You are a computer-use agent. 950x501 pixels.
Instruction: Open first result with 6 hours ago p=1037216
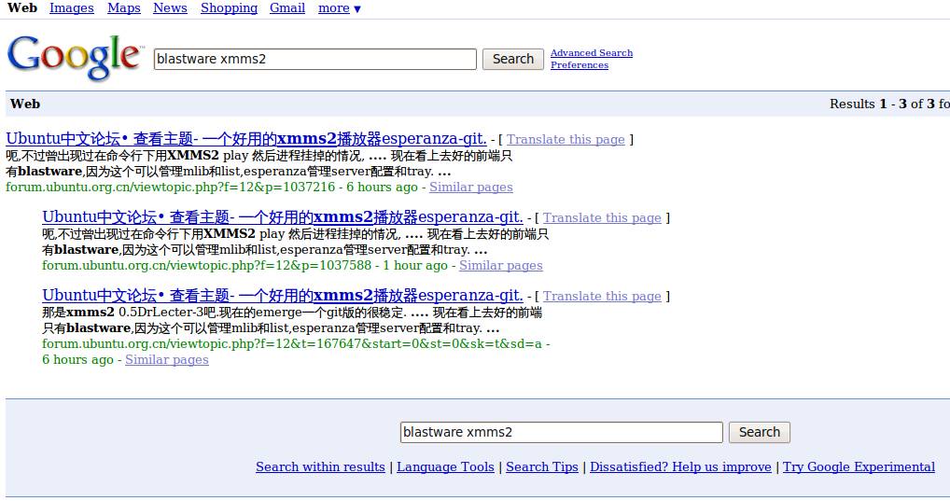point(246,139)
